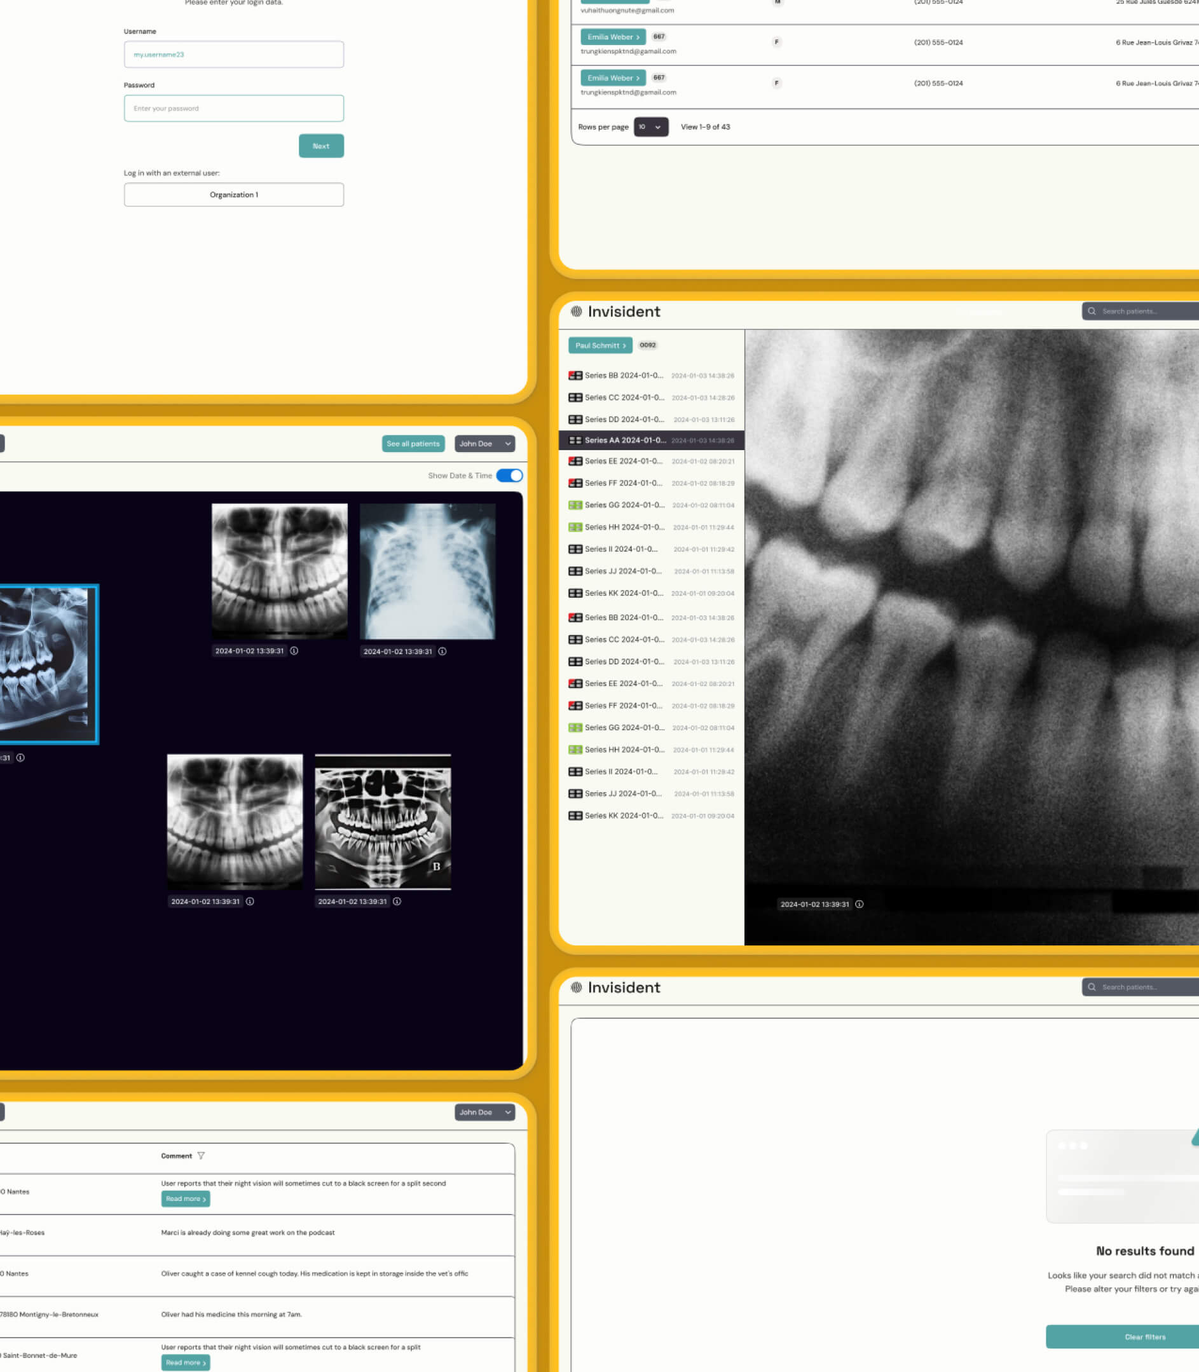
Task: Click 'Log in with an external user:' label
Action: pyautogui.click(x=171, y=174)
